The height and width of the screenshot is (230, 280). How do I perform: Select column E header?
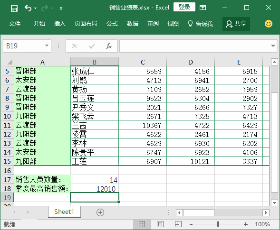click(239, 62)
